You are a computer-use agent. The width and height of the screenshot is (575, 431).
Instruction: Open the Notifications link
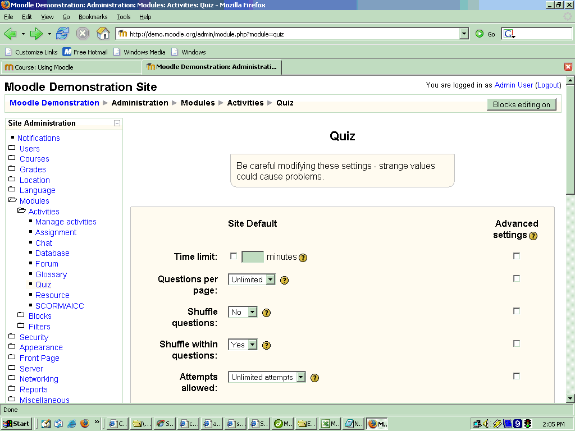39,138
